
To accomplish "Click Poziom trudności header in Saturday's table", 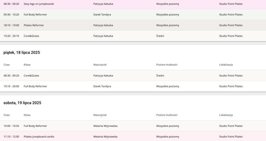I will [x=167, y=115].
